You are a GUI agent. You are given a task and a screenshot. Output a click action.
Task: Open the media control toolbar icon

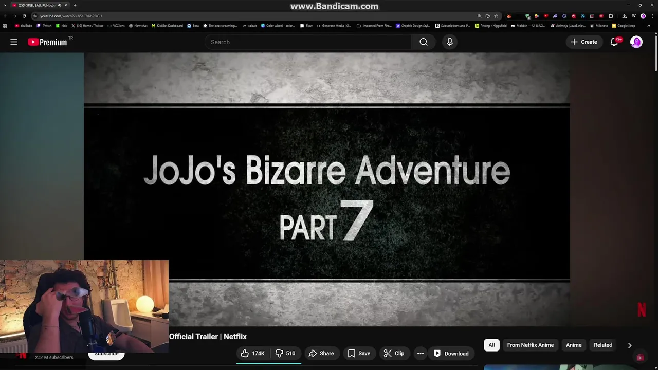coord(634,16)
